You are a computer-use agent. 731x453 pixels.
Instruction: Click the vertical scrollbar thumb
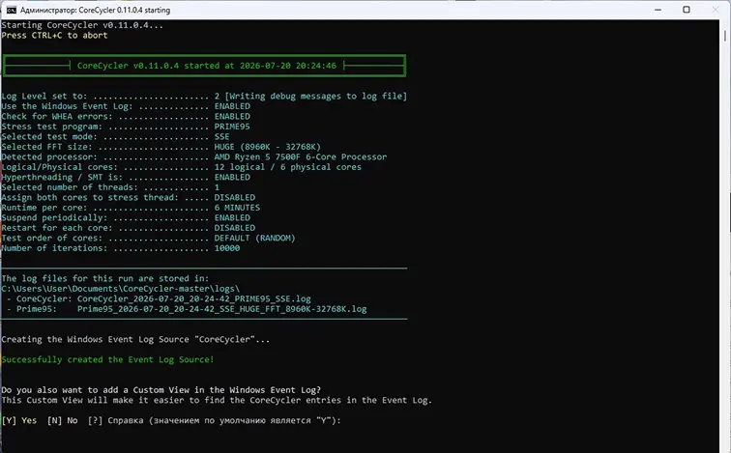(x=725, y=36)
